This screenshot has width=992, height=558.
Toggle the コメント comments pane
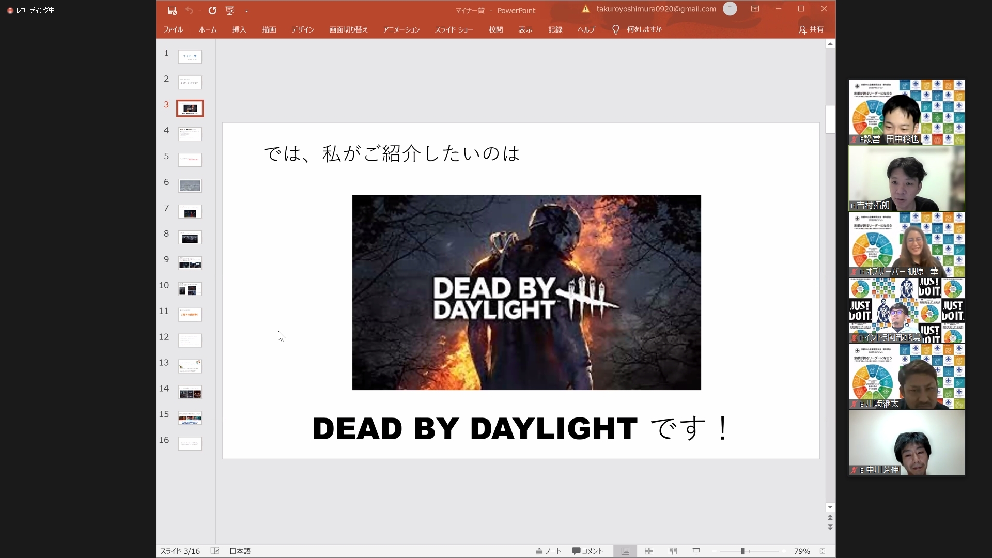587,551
